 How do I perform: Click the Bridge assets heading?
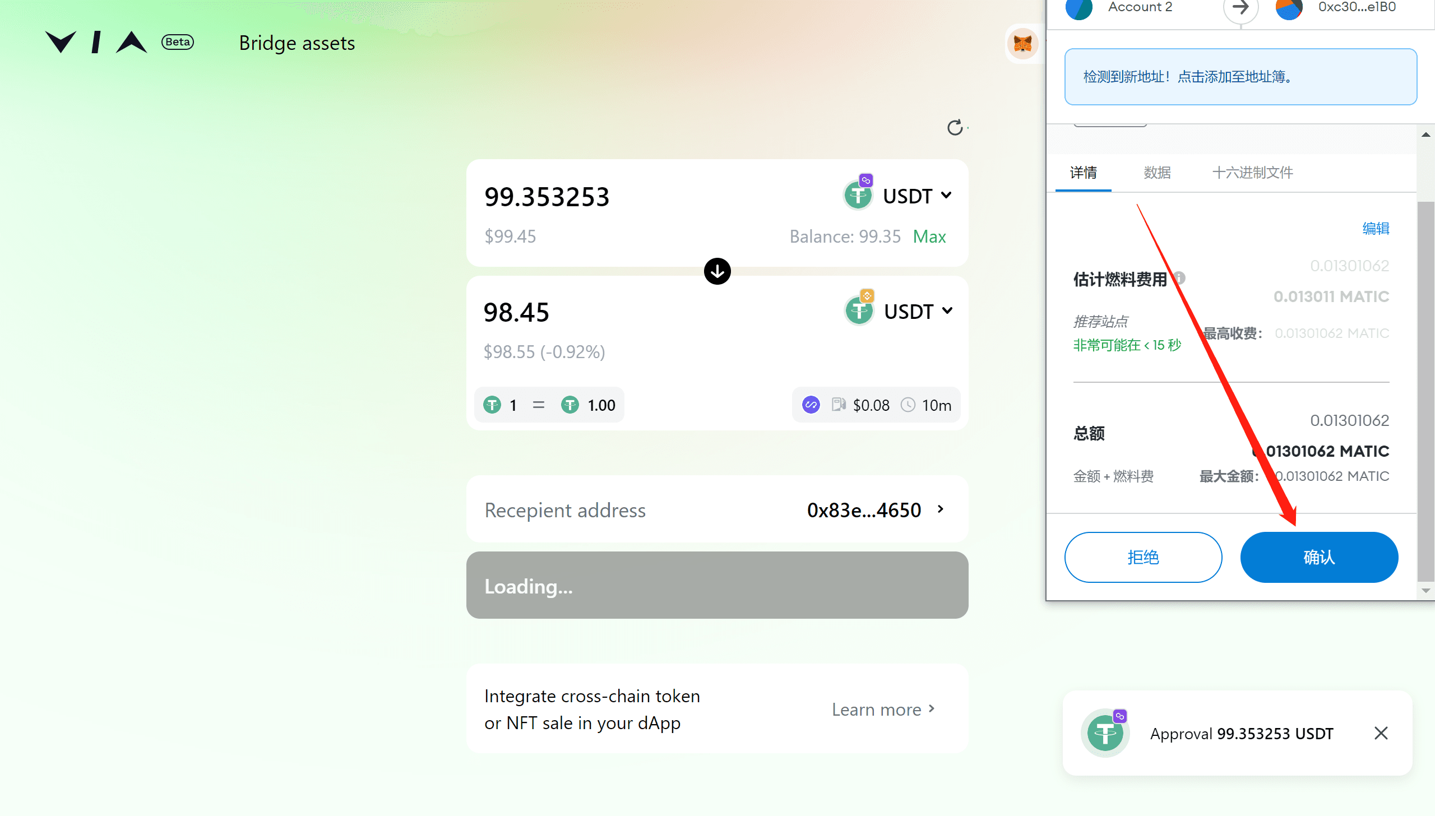click(x=297, y=43)
